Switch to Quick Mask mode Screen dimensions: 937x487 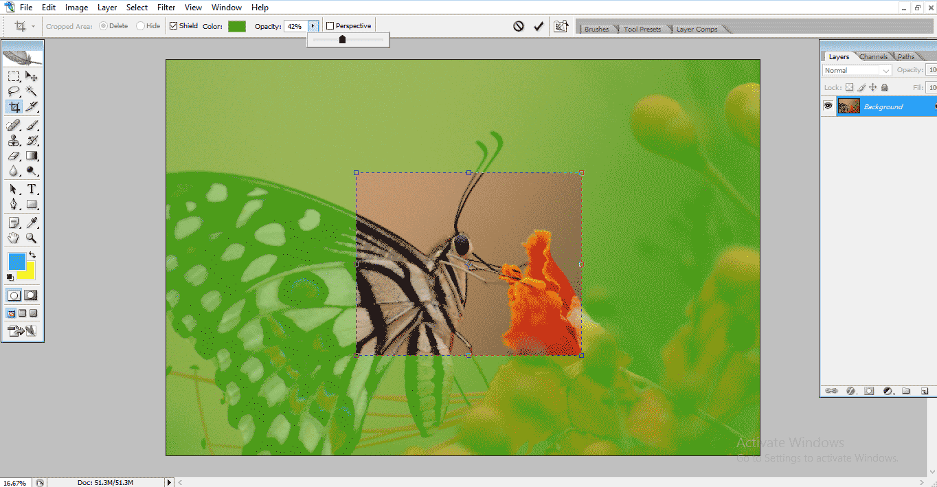pos(32,295)
